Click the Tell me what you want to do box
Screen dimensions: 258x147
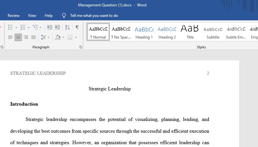(x=94, y=16)
